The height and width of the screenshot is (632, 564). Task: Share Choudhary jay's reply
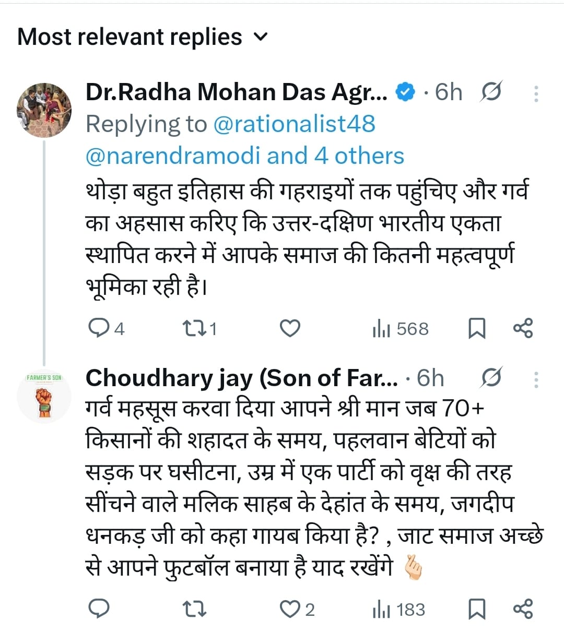coord(523,609)
